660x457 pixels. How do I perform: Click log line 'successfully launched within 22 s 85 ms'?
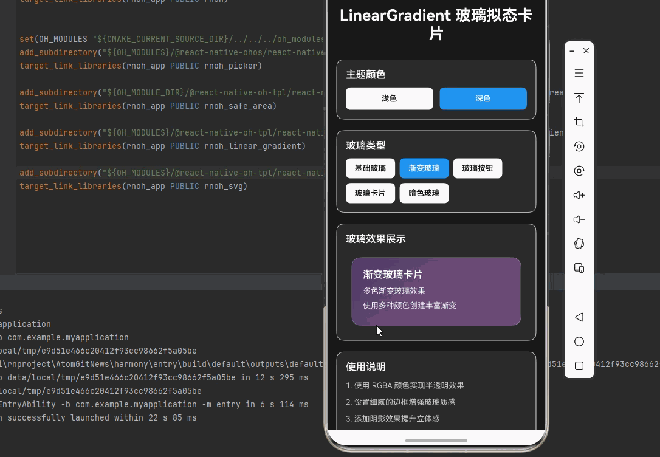[x=98, y=418]
